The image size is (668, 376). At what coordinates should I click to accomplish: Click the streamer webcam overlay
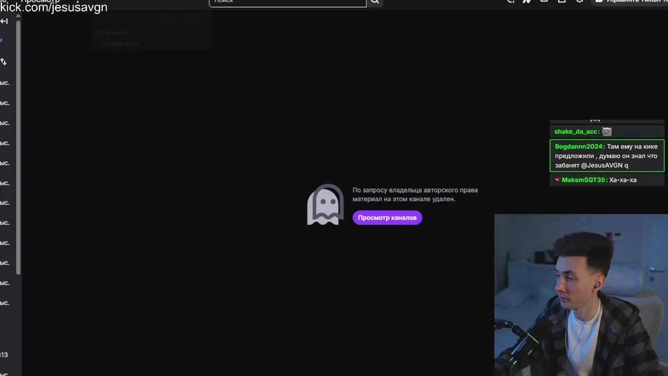pyautogui.click(x=581, y=295)
